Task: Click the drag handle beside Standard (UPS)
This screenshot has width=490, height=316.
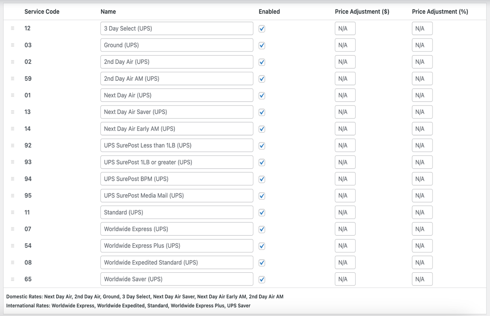Action: pos(12,212)
